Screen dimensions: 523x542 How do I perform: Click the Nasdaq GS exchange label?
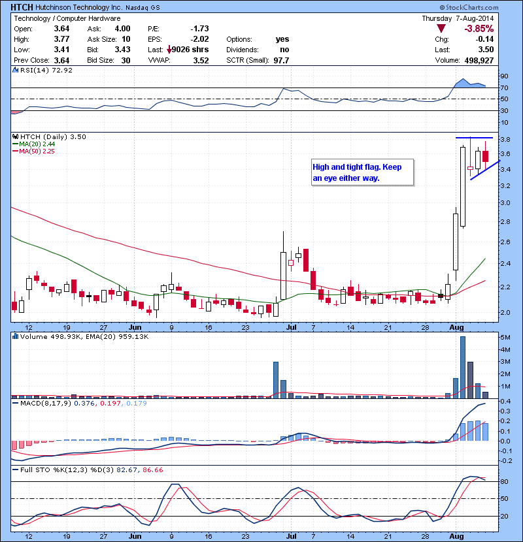pyautogui.click(x=143, y=8)
